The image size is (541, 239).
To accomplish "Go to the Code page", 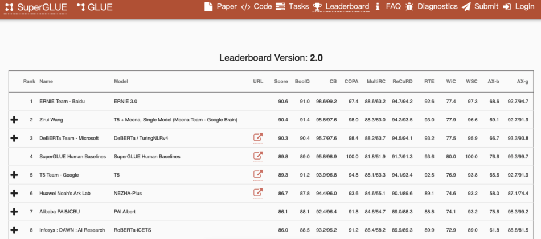I will (263, 7).
